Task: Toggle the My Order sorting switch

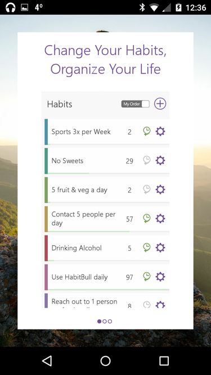Action: (136, 104)
